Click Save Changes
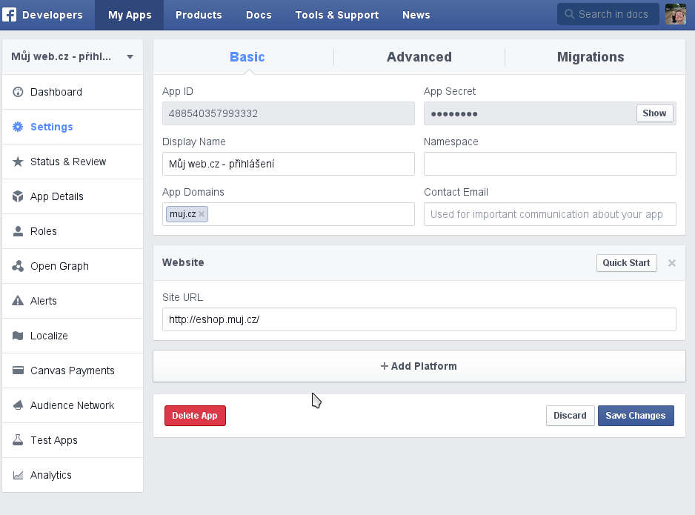 pos(636,416)
